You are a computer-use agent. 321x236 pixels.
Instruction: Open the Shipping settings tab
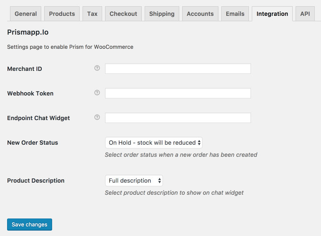pos(162,14)
